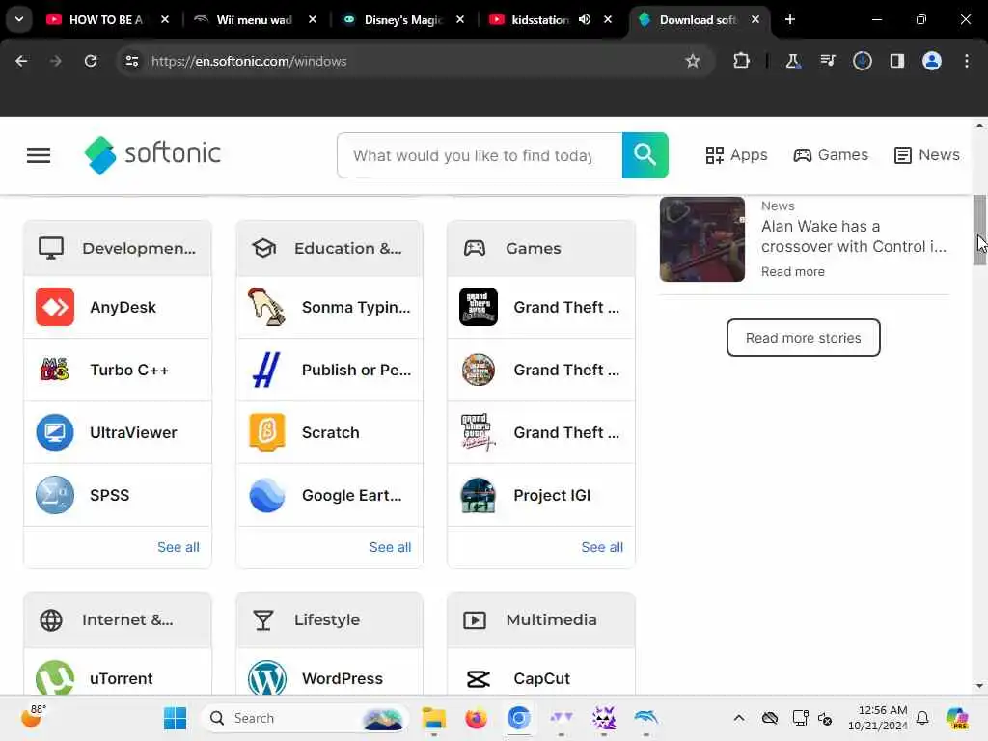Screen dimensions: 988x741
Task: Open the AnyDesk app icon
Action: click(x=55, y=307)
